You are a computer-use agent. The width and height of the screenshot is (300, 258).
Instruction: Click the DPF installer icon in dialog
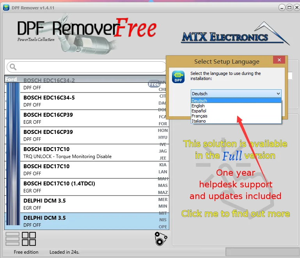(178, 77)
